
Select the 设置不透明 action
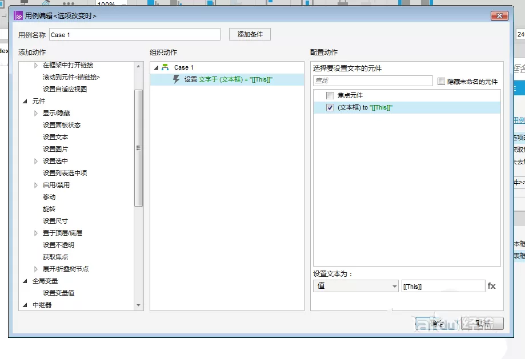pos(58,245)
